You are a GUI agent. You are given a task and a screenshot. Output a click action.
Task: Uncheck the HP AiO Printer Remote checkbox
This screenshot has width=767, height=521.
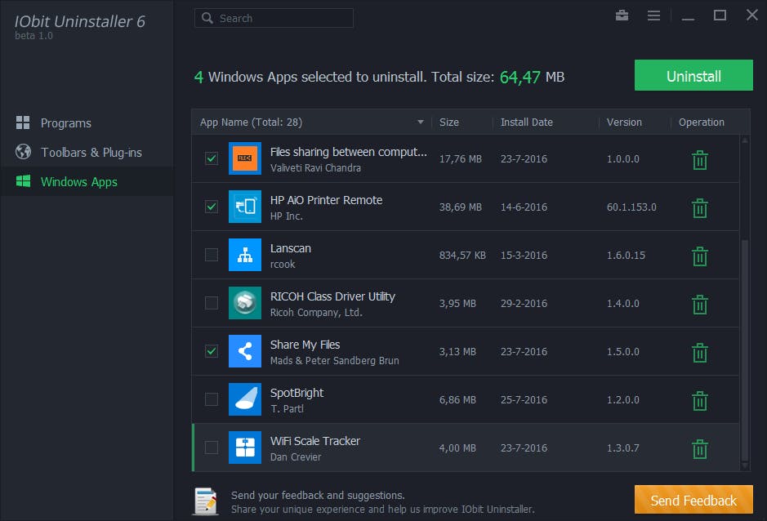pyautogui.click(x=212, y=207)
